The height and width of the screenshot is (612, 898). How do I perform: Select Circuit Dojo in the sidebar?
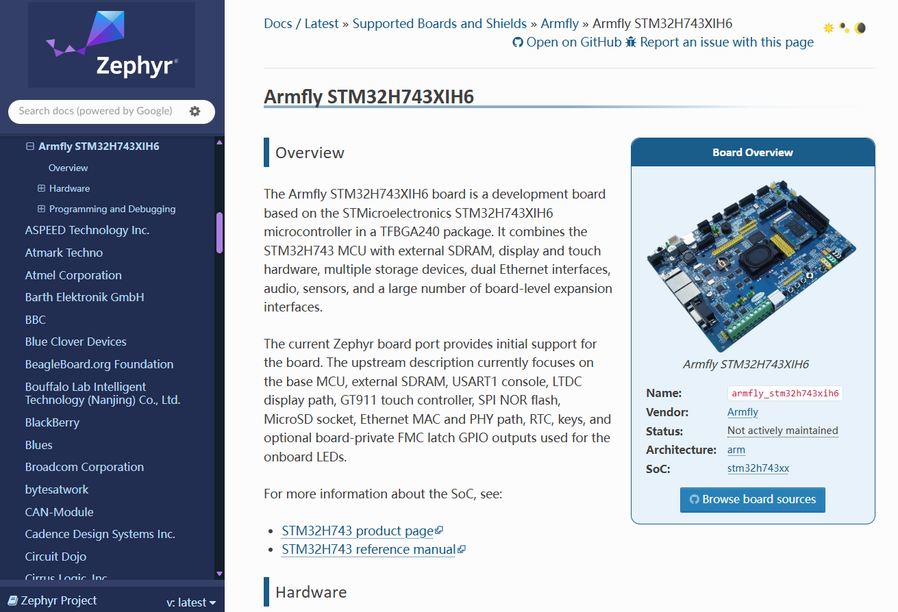(55, 557)
